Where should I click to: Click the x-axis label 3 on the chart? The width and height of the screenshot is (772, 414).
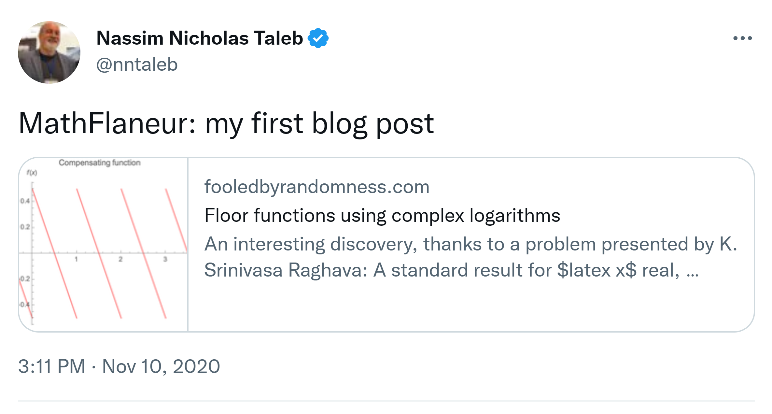[x=165, y=259]
